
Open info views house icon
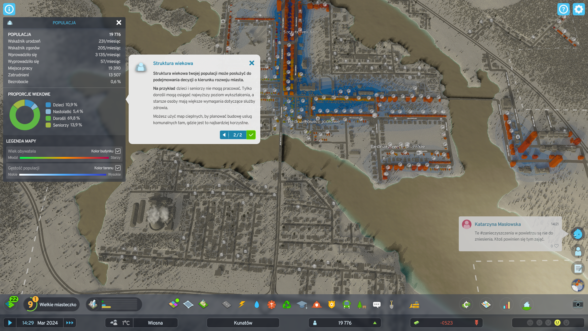tap(526, 304)
